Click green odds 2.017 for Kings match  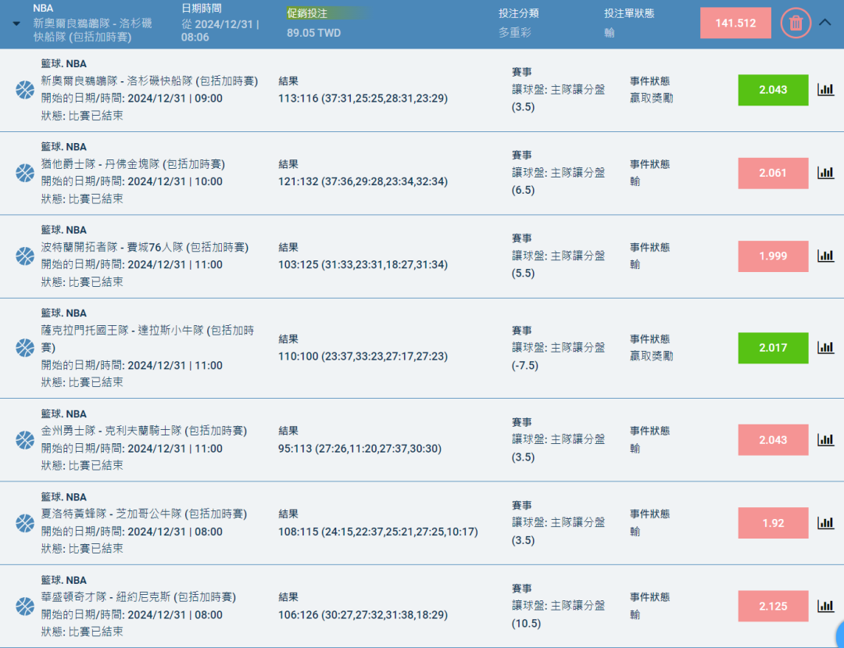[x=773, y=348]
